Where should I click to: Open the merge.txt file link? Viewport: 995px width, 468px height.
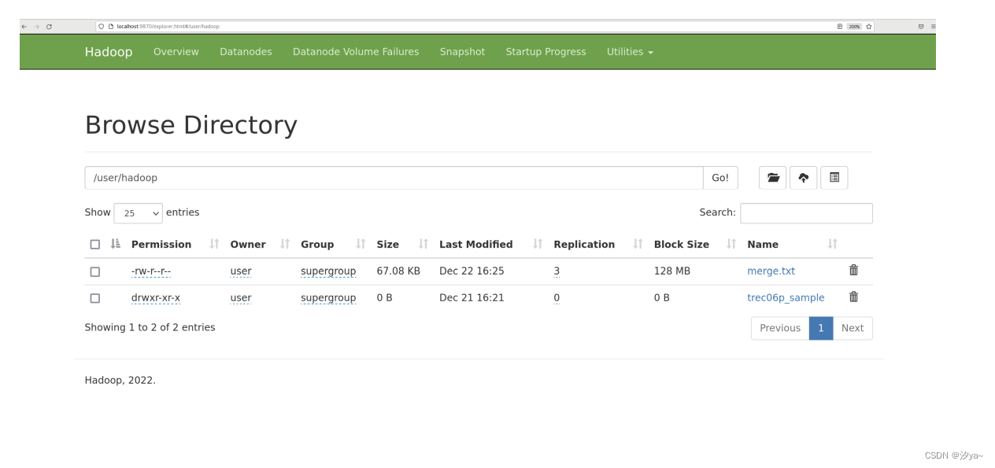tap(771, 271)
